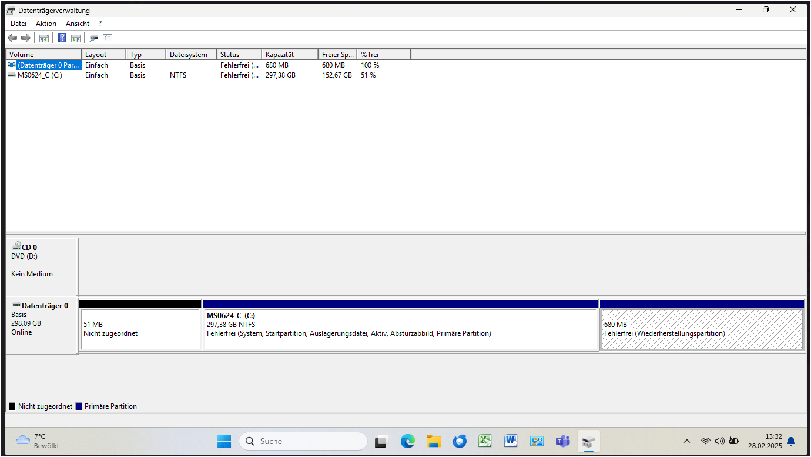811x457 pixels.
Task: Click the CD 0 drive icon
Action: [16, 247]
